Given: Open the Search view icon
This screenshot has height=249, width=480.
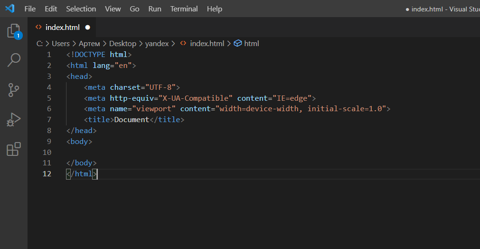Looking at the screenshot, I should point(14,60).
